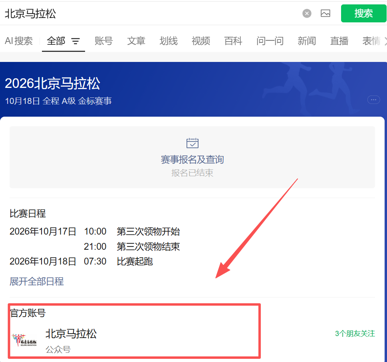The image size is (387, 362).
Task: Show the 新闻 tab results
Action: [x=307, y=41]
